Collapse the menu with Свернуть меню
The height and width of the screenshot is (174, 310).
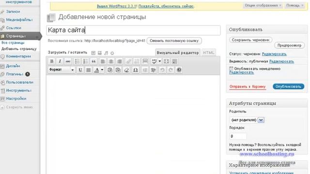click(19, 107)
